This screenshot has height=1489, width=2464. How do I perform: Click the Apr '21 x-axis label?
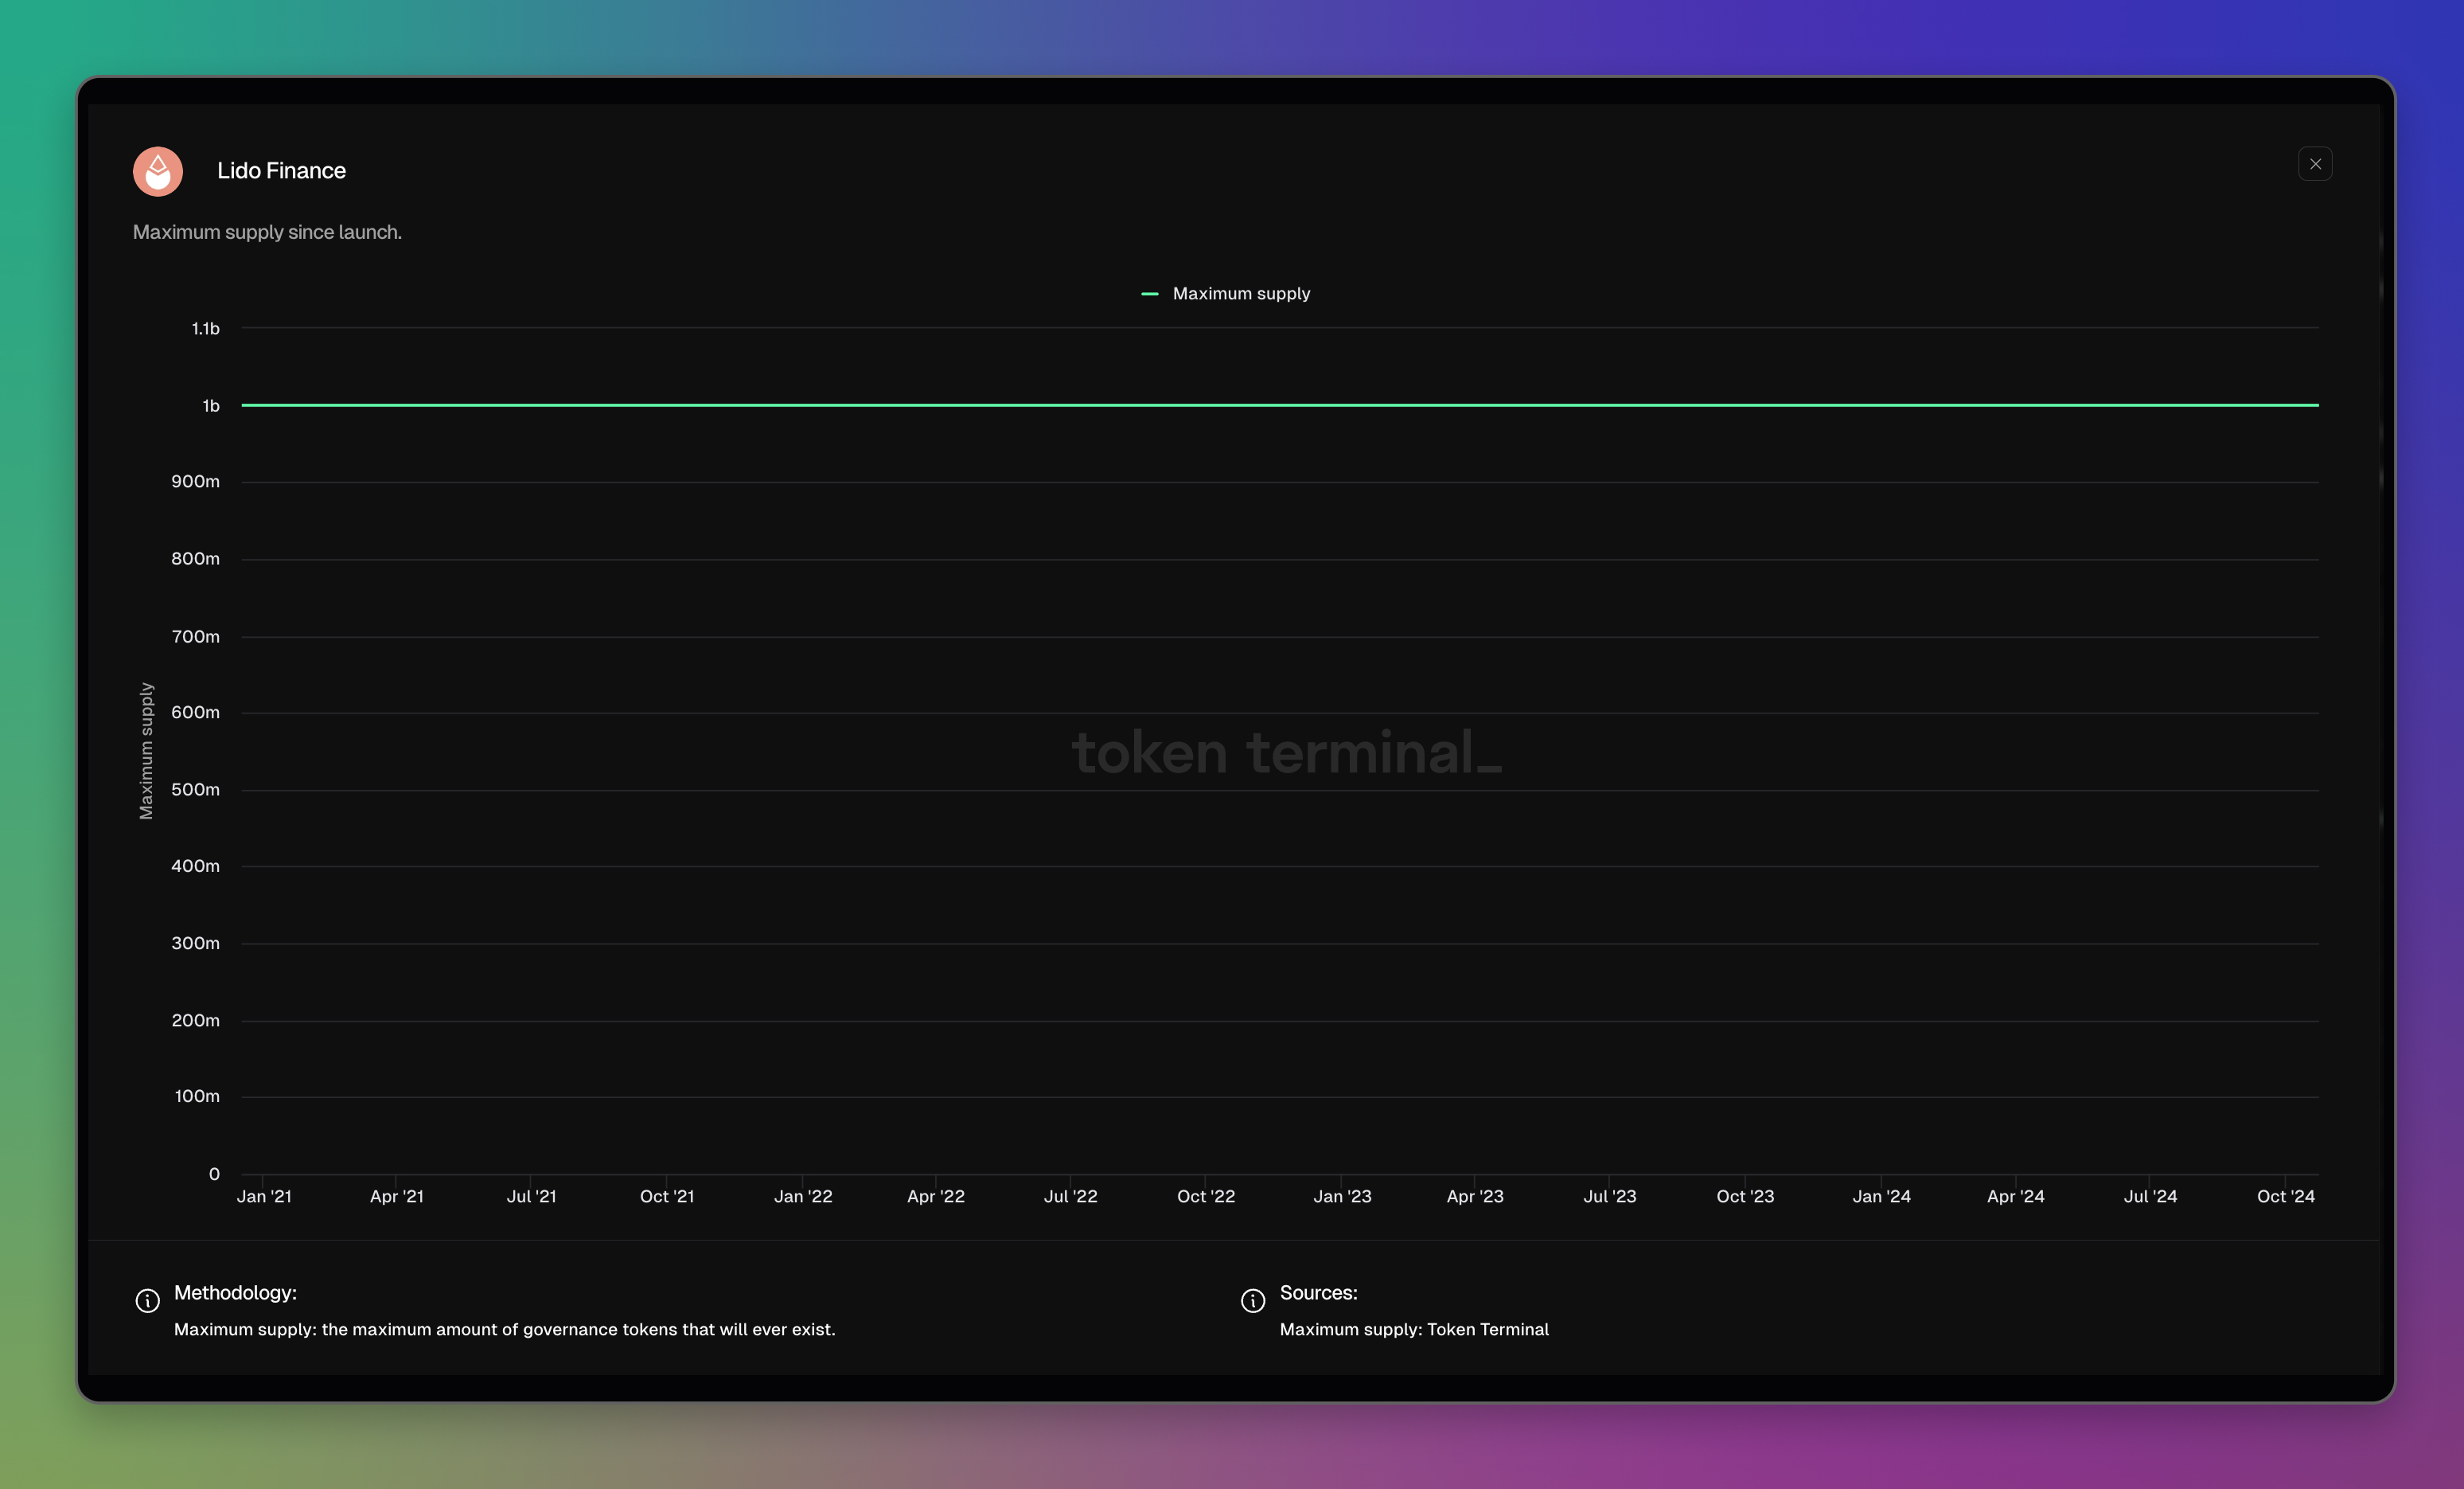tap(397, 1196)
